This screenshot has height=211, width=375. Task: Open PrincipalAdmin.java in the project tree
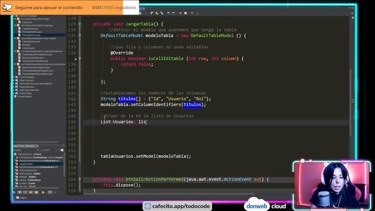tap(32, 32)
